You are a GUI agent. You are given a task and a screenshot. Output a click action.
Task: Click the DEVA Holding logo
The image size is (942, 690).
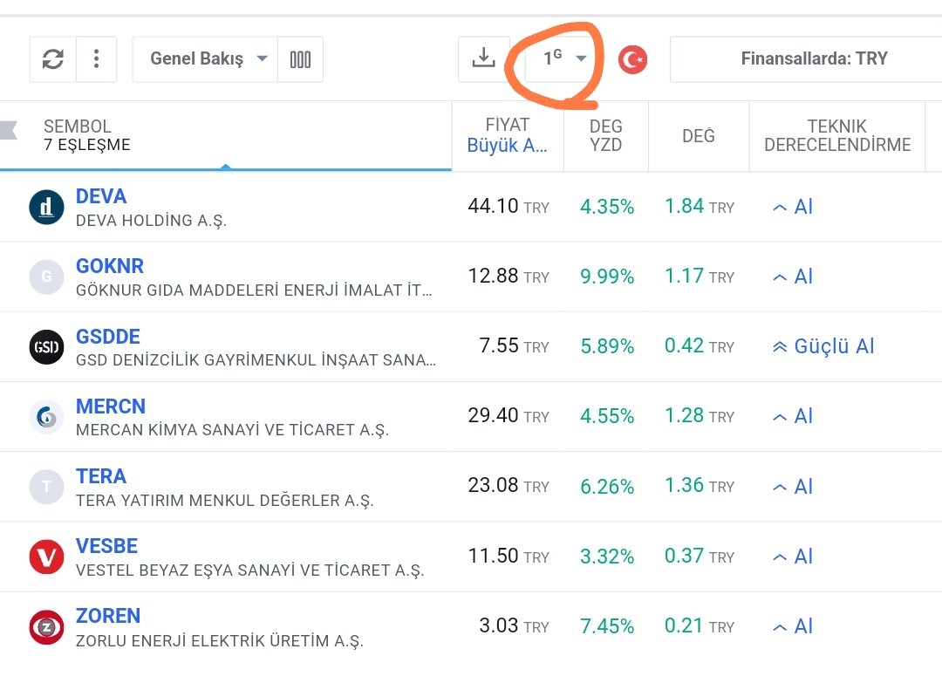point(46,207)
